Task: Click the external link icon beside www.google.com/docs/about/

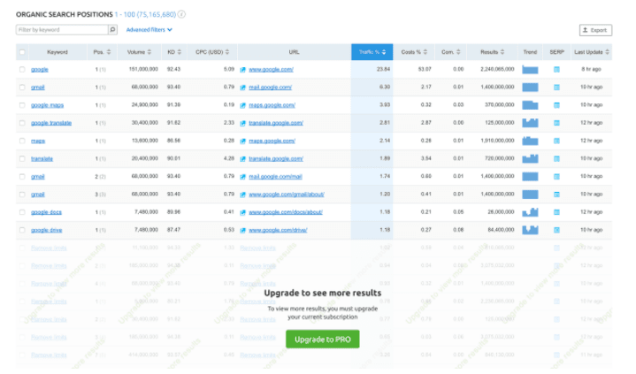Action: 242,212
